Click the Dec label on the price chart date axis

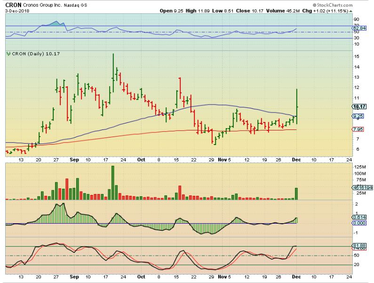click(296, 160)
